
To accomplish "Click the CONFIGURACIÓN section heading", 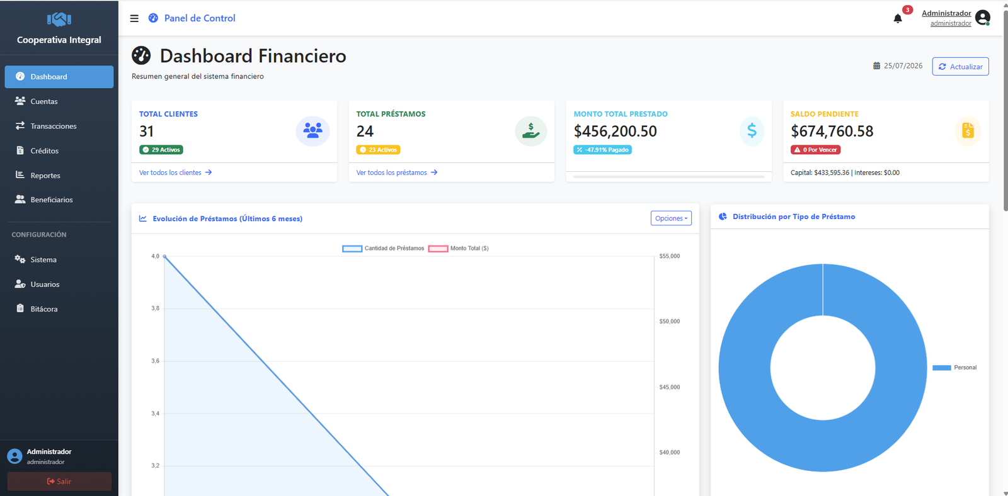I will coord(39,235).
